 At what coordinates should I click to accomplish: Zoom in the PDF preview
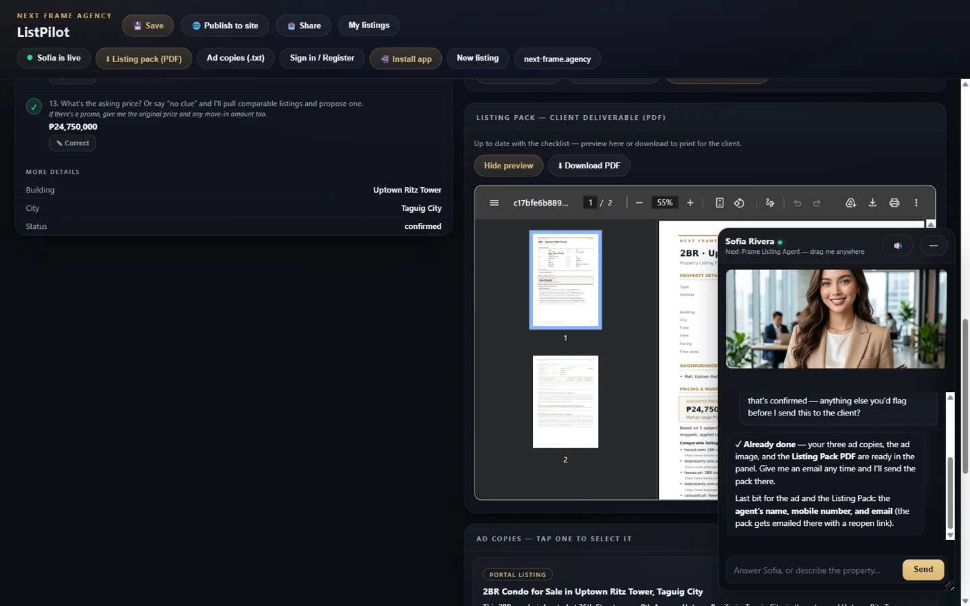[x=690, y=203]
